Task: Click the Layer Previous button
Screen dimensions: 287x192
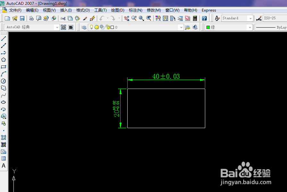Action: point(195,27)
